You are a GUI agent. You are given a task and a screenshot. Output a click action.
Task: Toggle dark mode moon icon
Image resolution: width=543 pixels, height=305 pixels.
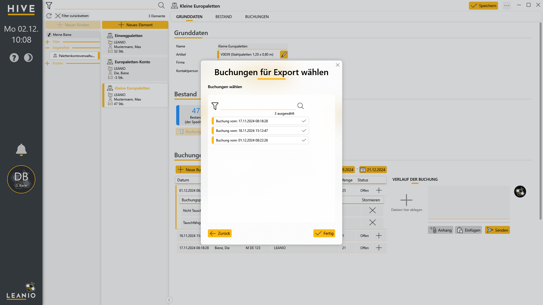[x=28, y=58]
